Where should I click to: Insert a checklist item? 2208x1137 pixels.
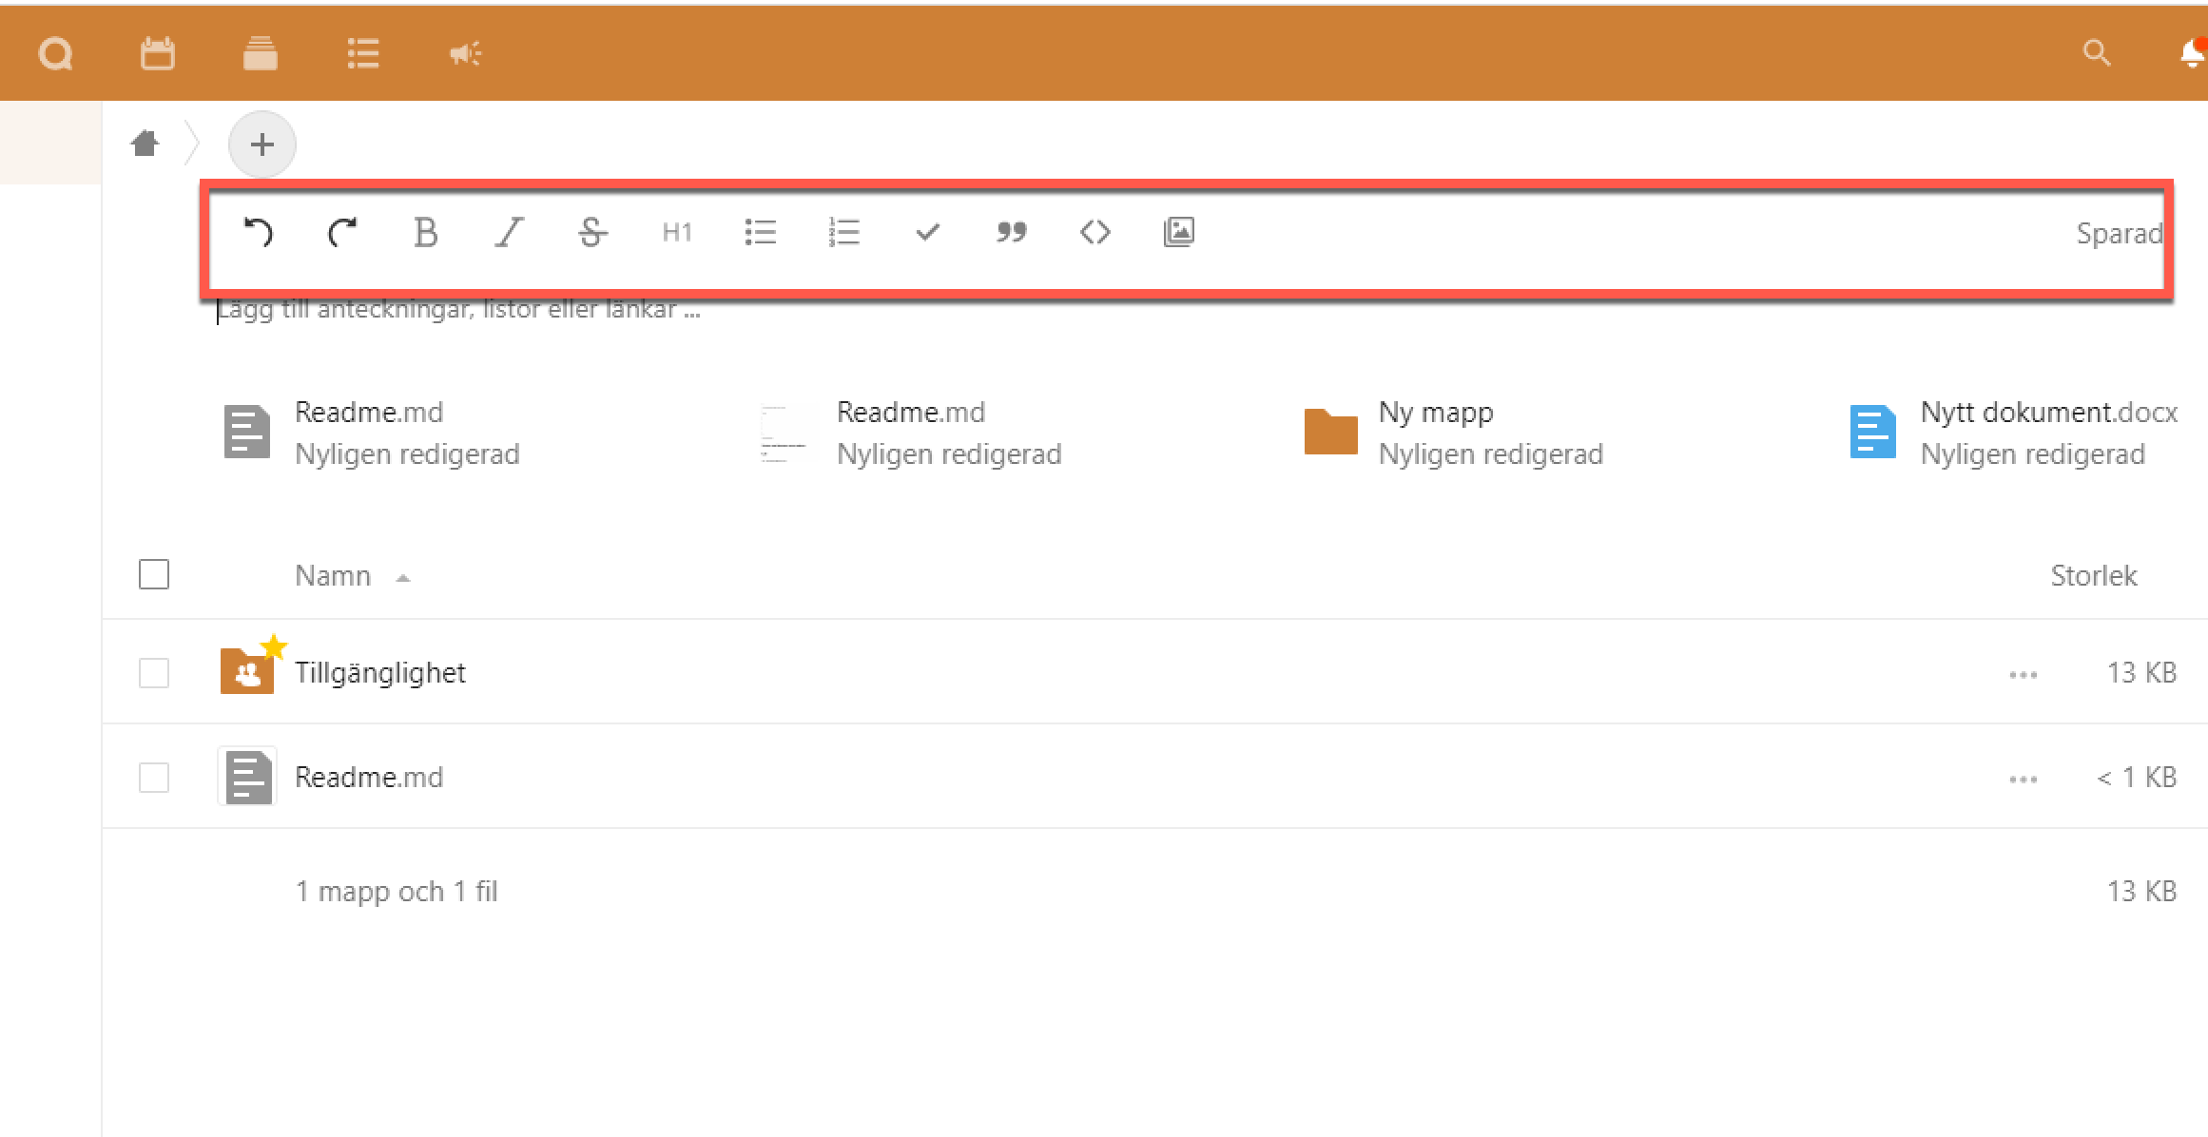[927, 232]
